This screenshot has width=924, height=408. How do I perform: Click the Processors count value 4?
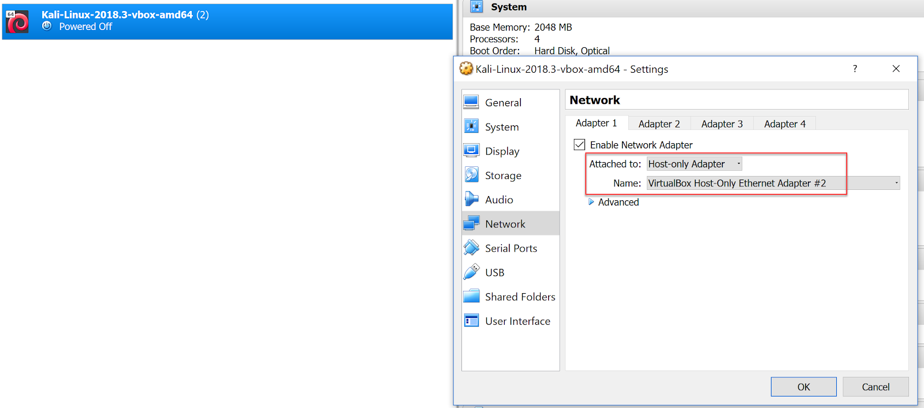[537, 39]
